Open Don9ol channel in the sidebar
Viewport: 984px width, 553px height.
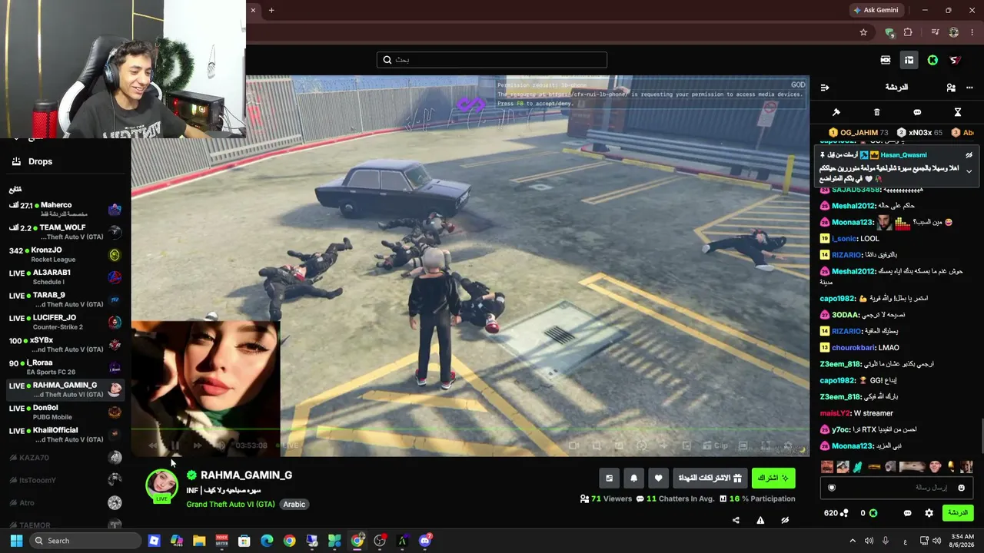click(65, 412)
